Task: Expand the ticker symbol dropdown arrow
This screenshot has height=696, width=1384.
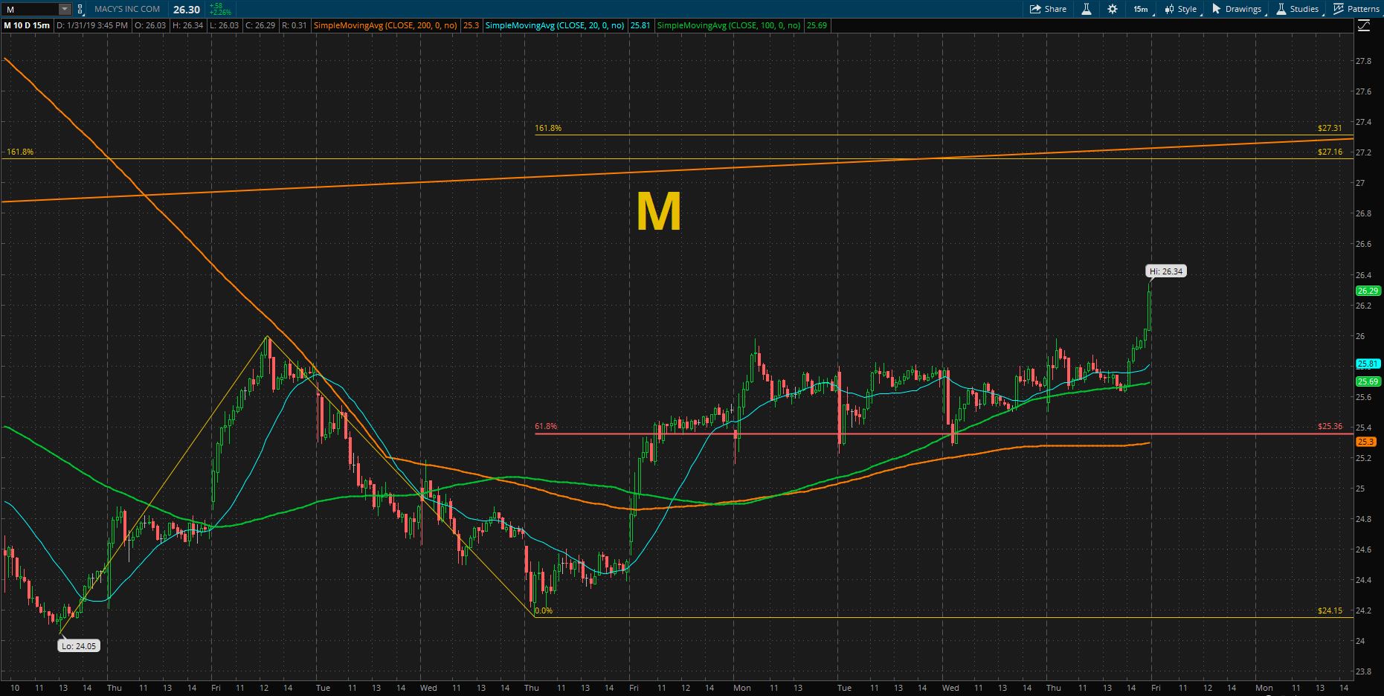Action: 65,9
